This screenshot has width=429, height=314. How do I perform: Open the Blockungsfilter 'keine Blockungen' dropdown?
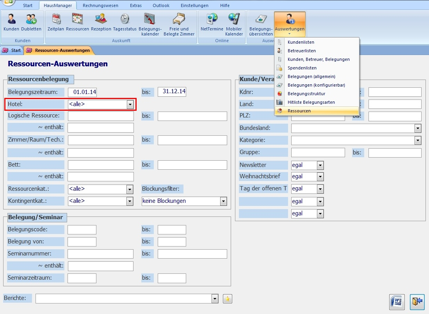pos(223,201)
